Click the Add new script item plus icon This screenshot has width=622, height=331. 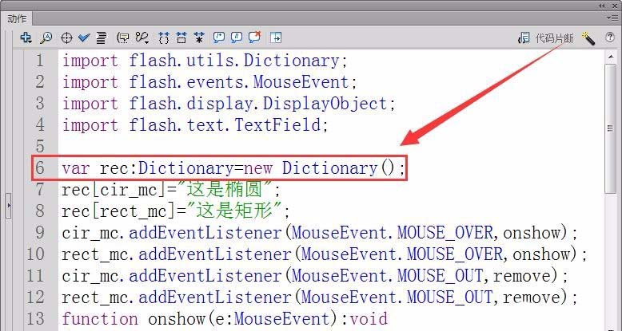26,37
